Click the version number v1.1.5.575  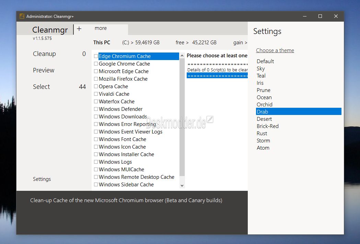tap(42, 38)
